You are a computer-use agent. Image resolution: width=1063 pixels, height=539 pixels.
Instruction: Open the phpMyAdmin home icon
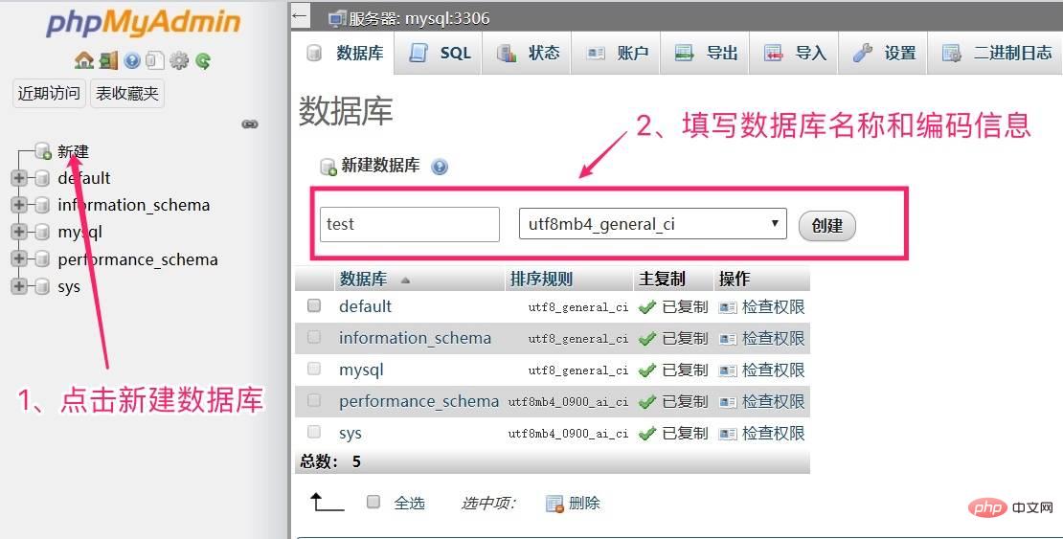point(84,60)
